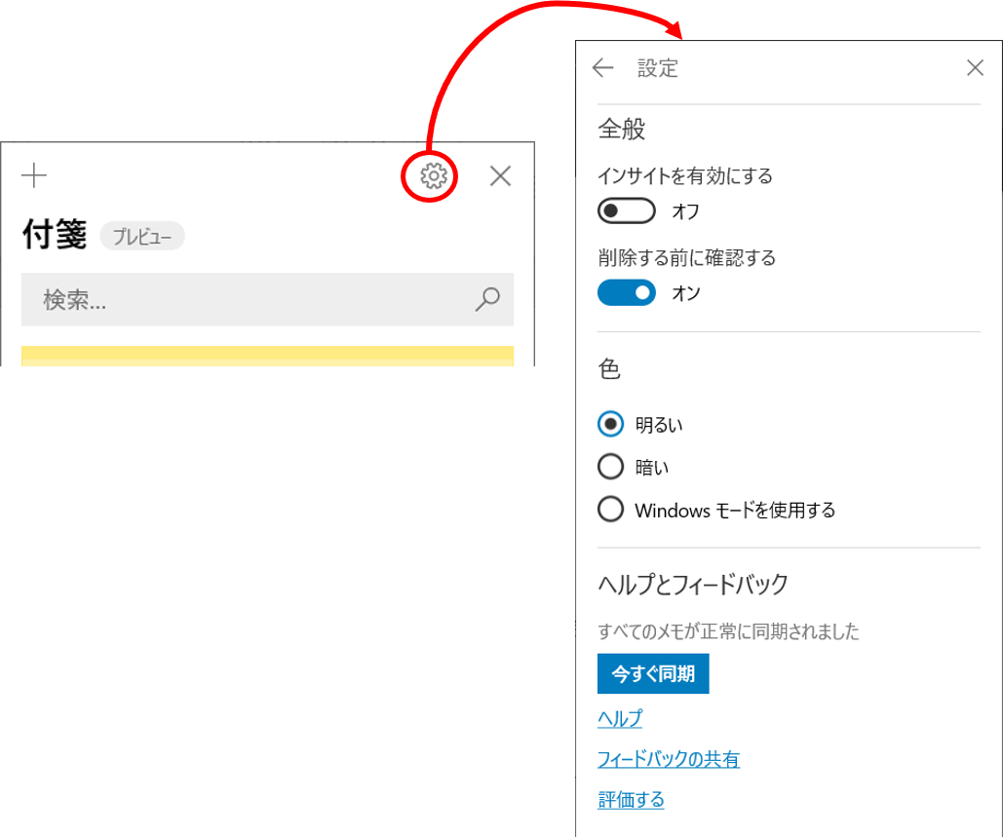Viewport: 1003px width, 837px height.
Task: Close the 付箋 notes list window
Action: 500,175
